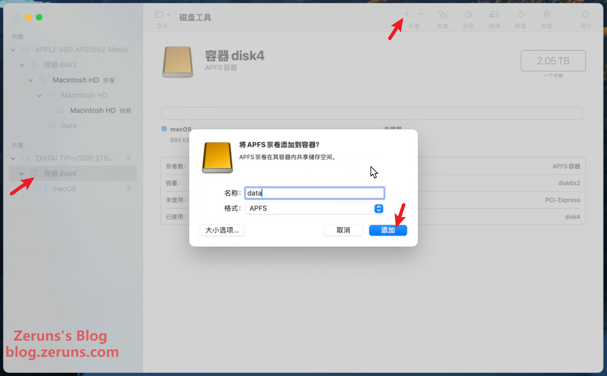607x376 pixels.
Task: Click the 容器 disk4 heading text
Action: [x=234, y=56]
